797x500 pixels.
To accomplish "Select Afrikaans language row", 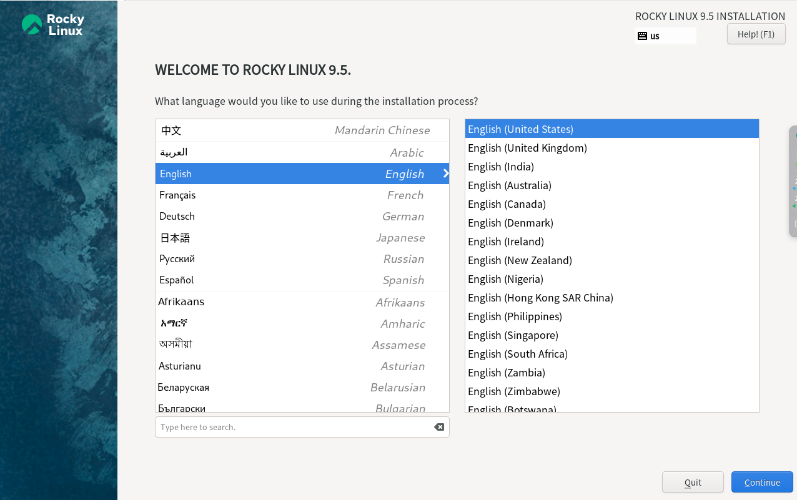I will tap(302, 302).
